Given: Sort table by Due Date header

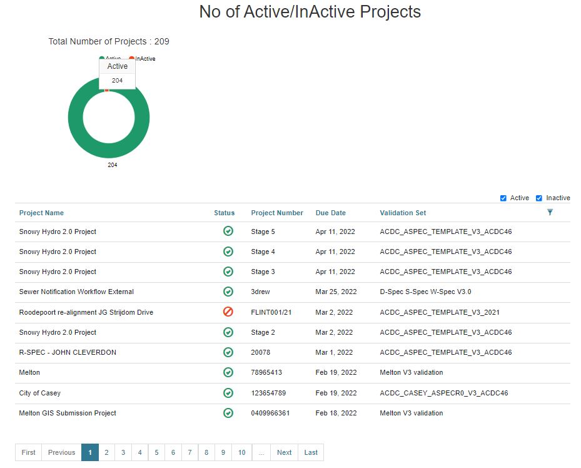Looking at the screenshot, I should 330,213.
